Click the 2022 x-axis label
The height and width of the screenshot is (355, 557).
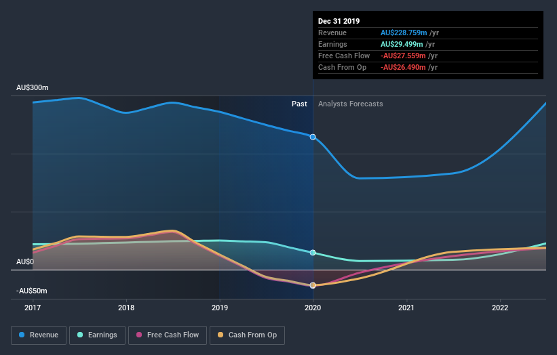tap(500, 308)
